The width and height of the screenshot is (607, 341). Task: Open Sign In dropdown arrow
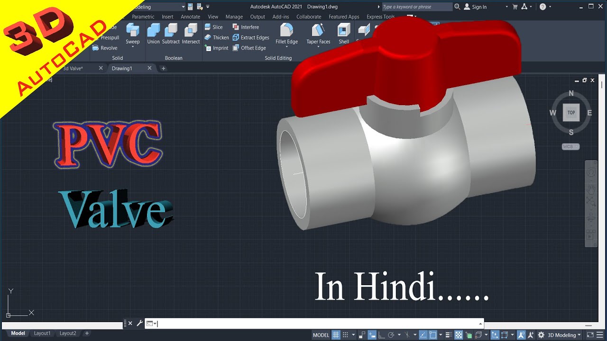(506, 7)
